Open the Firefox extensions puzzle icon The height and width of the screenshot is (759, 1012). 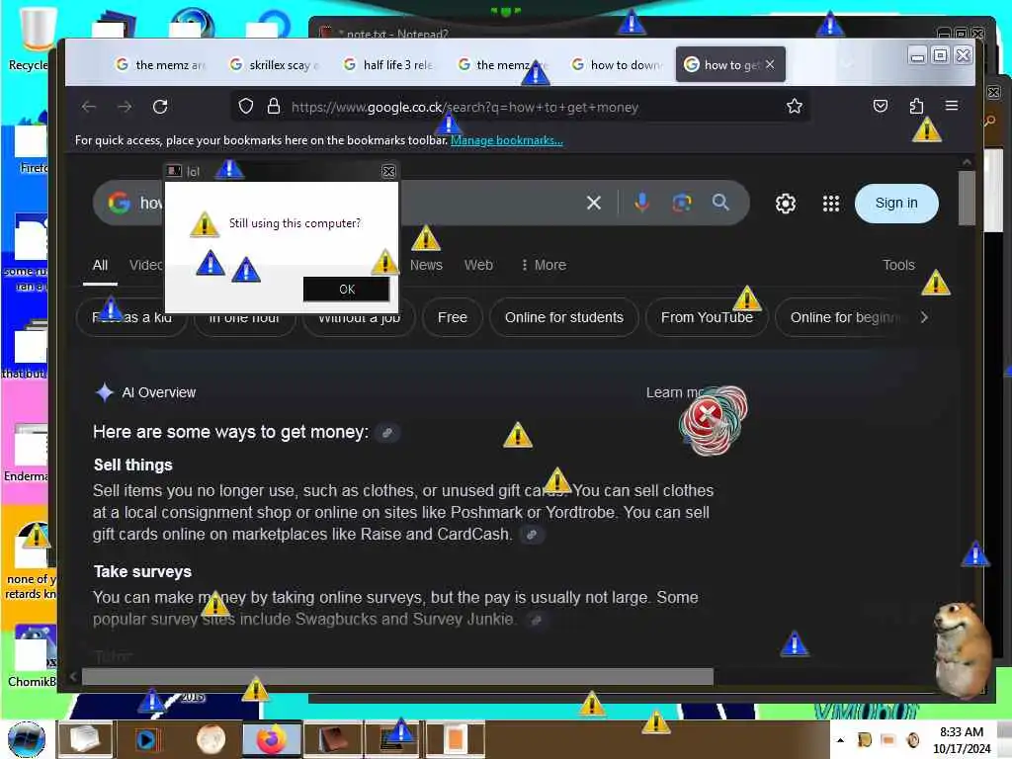click(916, 106)
